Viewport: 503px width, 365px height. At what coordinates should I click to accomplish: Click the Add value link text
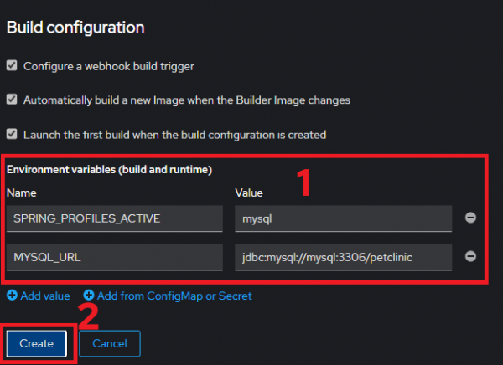click(x=44, y=296)
